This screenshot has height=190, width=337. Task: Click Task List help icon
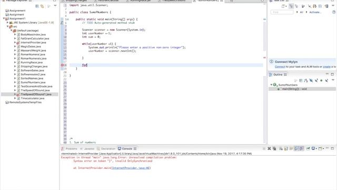334,12
